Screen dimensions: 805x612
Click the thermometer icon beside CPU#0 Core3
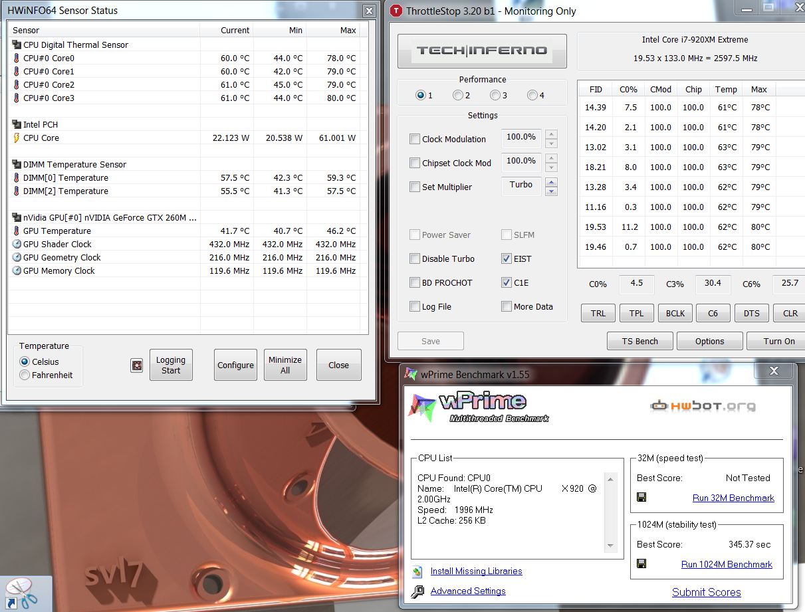coord(17,98)
